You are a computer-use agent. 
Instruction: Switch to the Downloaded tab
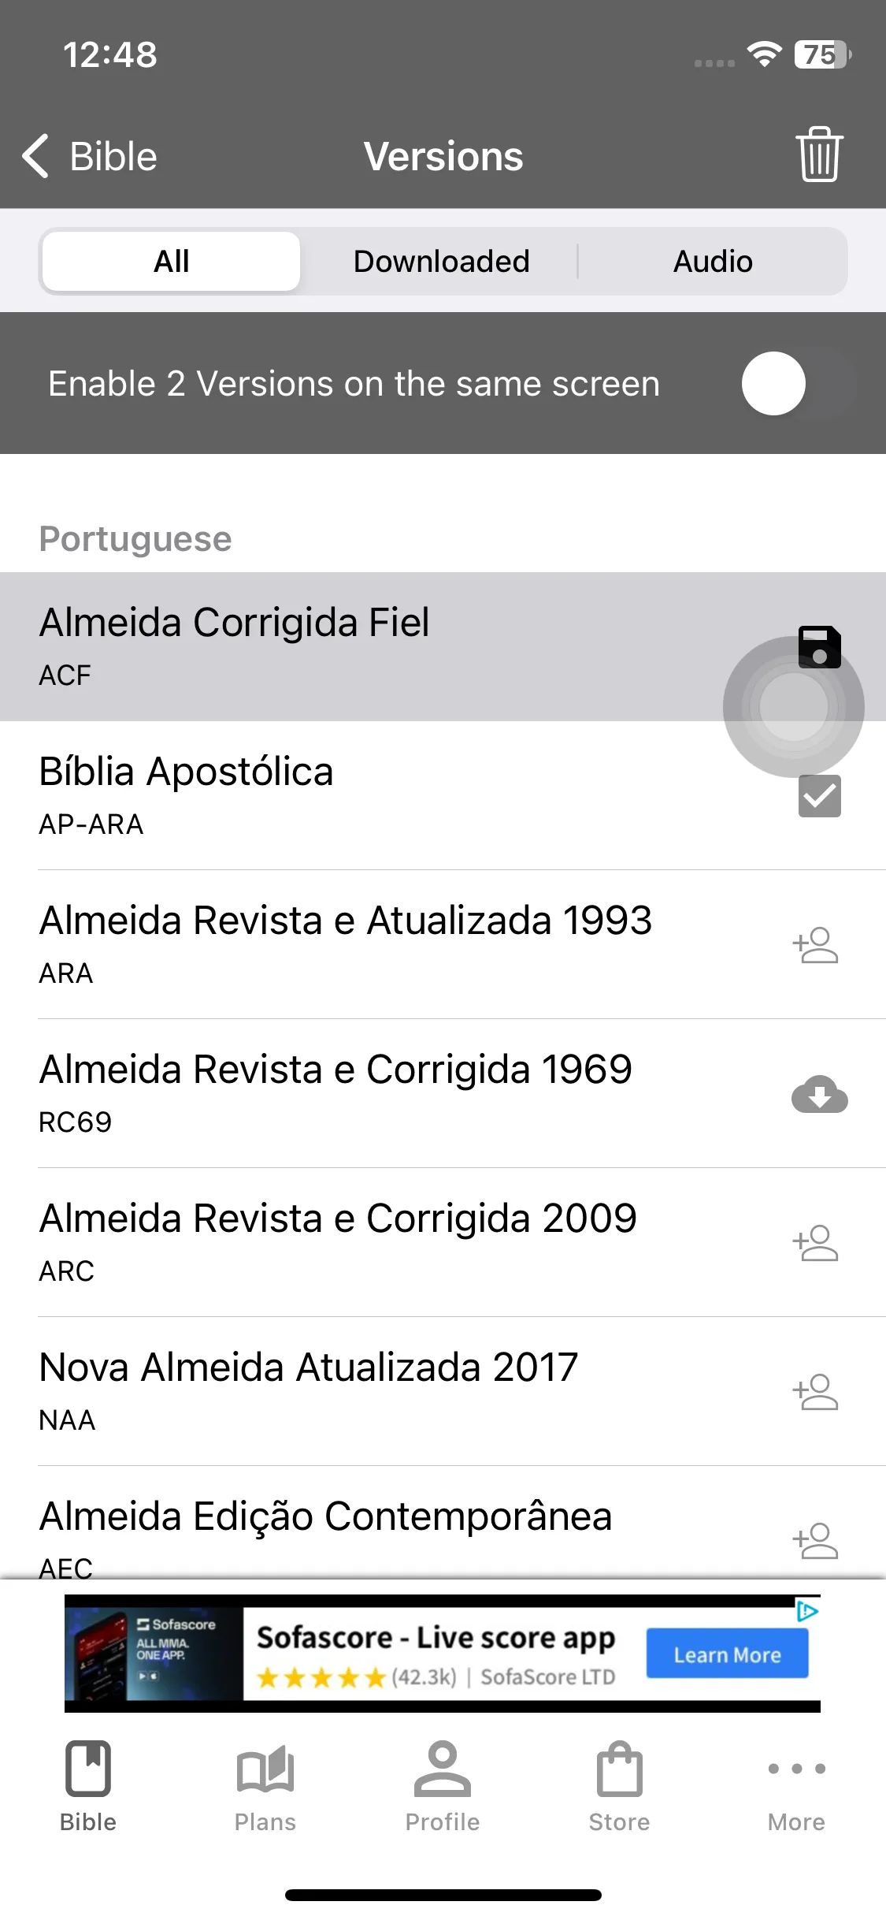point(441,262)
